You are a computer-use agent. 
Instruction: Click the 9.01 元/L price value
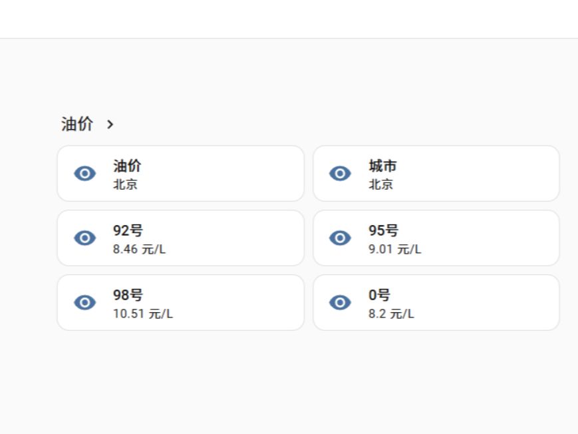point(395,250)
